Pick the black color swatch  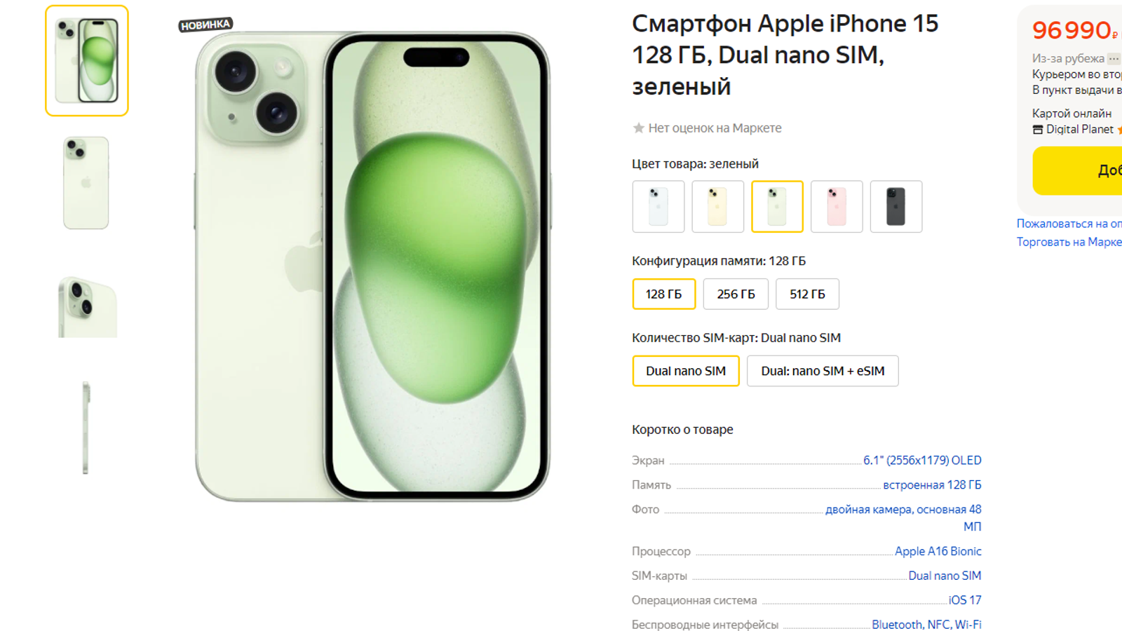pyautogui.click(x=896, y=206)
